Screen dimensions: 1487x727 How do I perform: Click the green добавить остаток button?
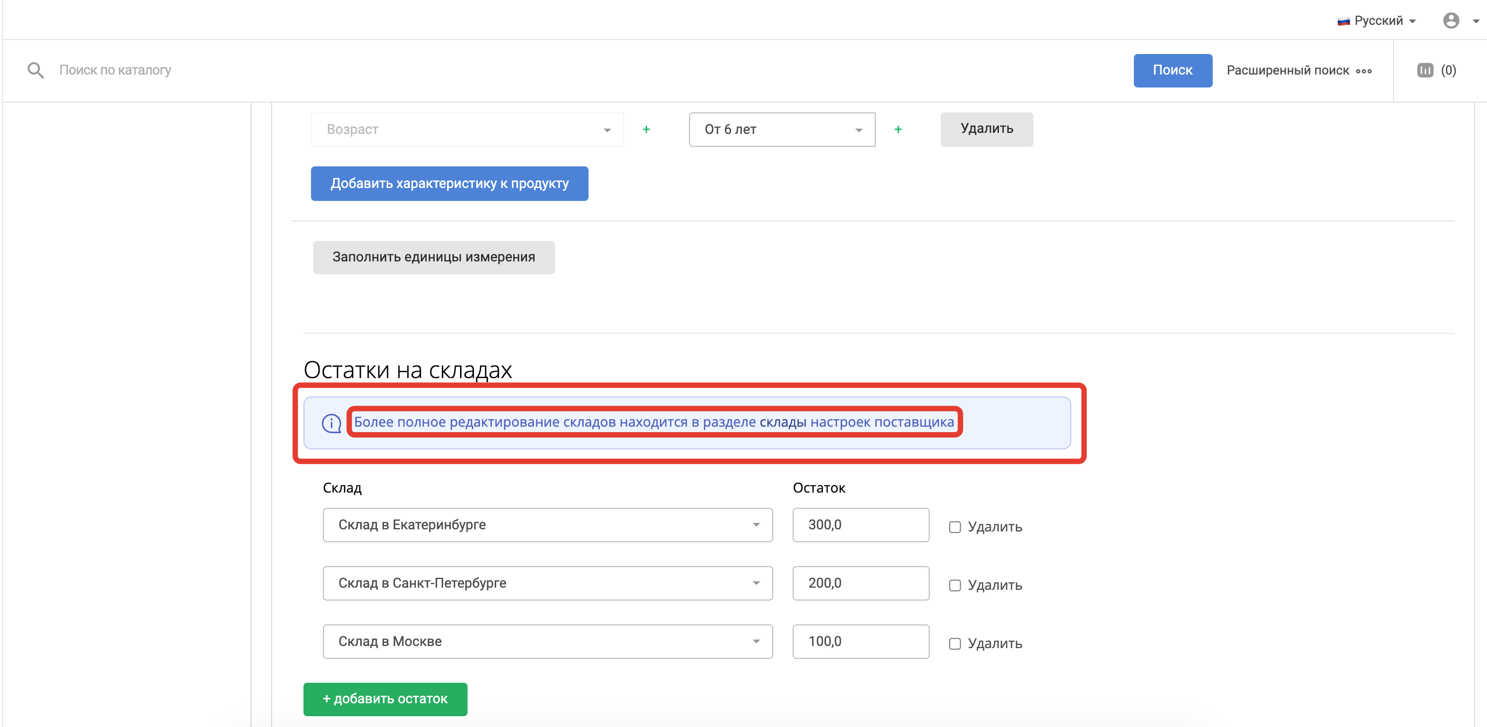coord(385,699)
